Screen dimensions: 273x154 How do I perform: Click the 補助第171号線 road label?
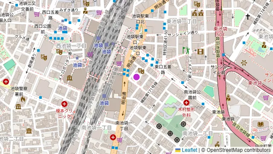tap(149, 92)
